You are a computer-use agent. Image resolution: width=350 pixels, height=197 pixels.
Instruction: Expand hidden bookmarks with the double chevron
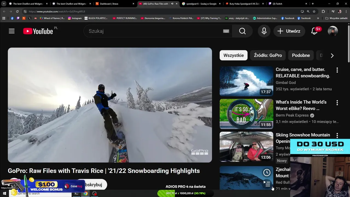click(x=318, y=18)
